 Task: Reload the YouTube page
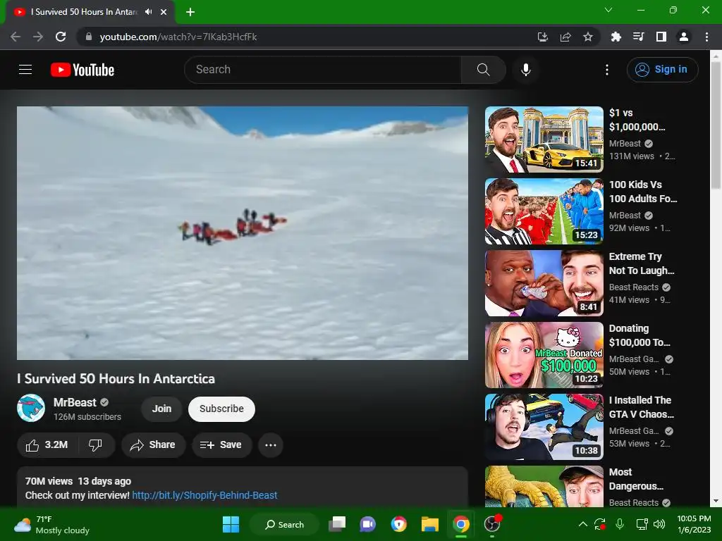pos(61,37)
